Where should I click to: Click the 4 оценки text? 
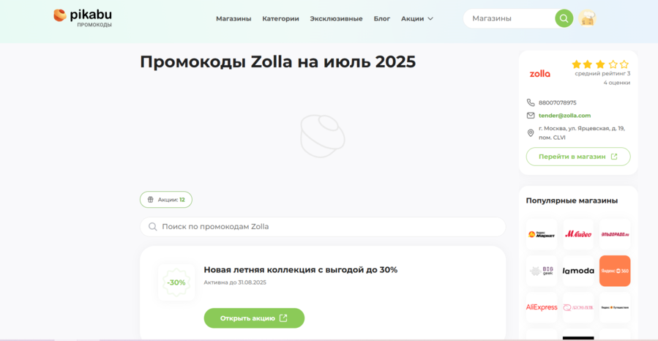click(x=617, y=83)
